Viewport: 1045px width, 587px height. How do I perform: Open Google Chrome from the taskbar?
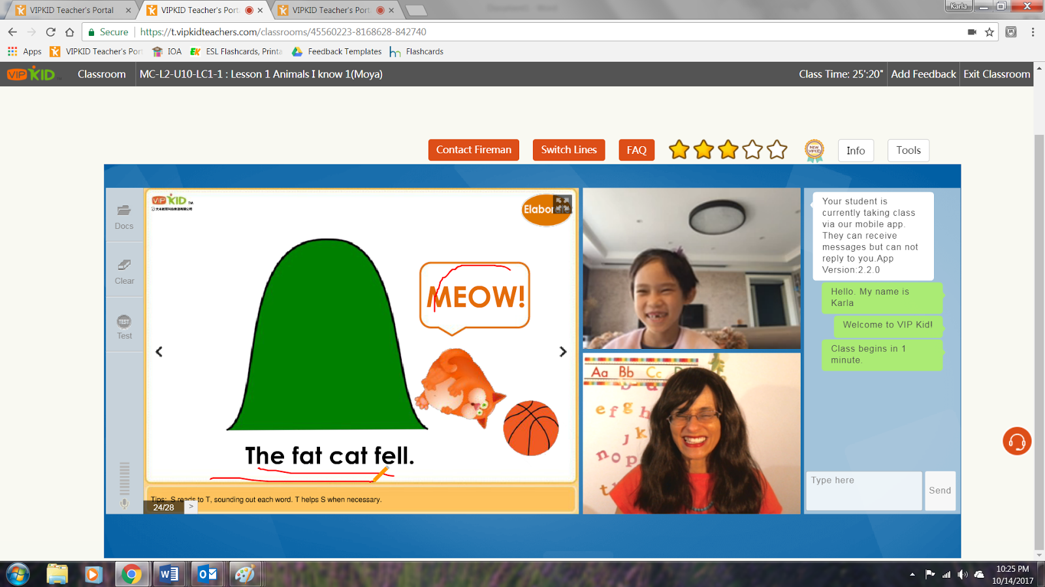(131, 574)
